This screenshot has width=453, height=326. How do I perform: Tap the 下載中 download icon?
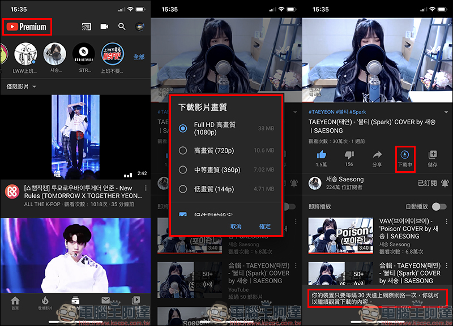click(405, 159)
